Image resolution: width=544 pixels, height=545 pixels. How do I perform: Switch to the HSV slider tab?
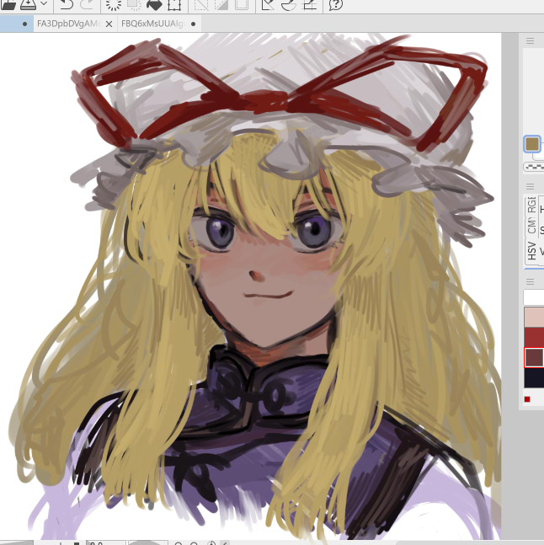pyautogui.click(x=531, y=250)
